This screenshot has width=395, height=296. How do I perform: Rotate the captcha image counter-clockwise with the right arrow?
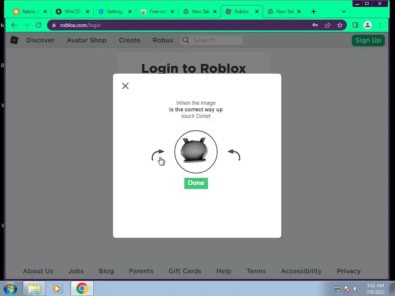(234, 155)
